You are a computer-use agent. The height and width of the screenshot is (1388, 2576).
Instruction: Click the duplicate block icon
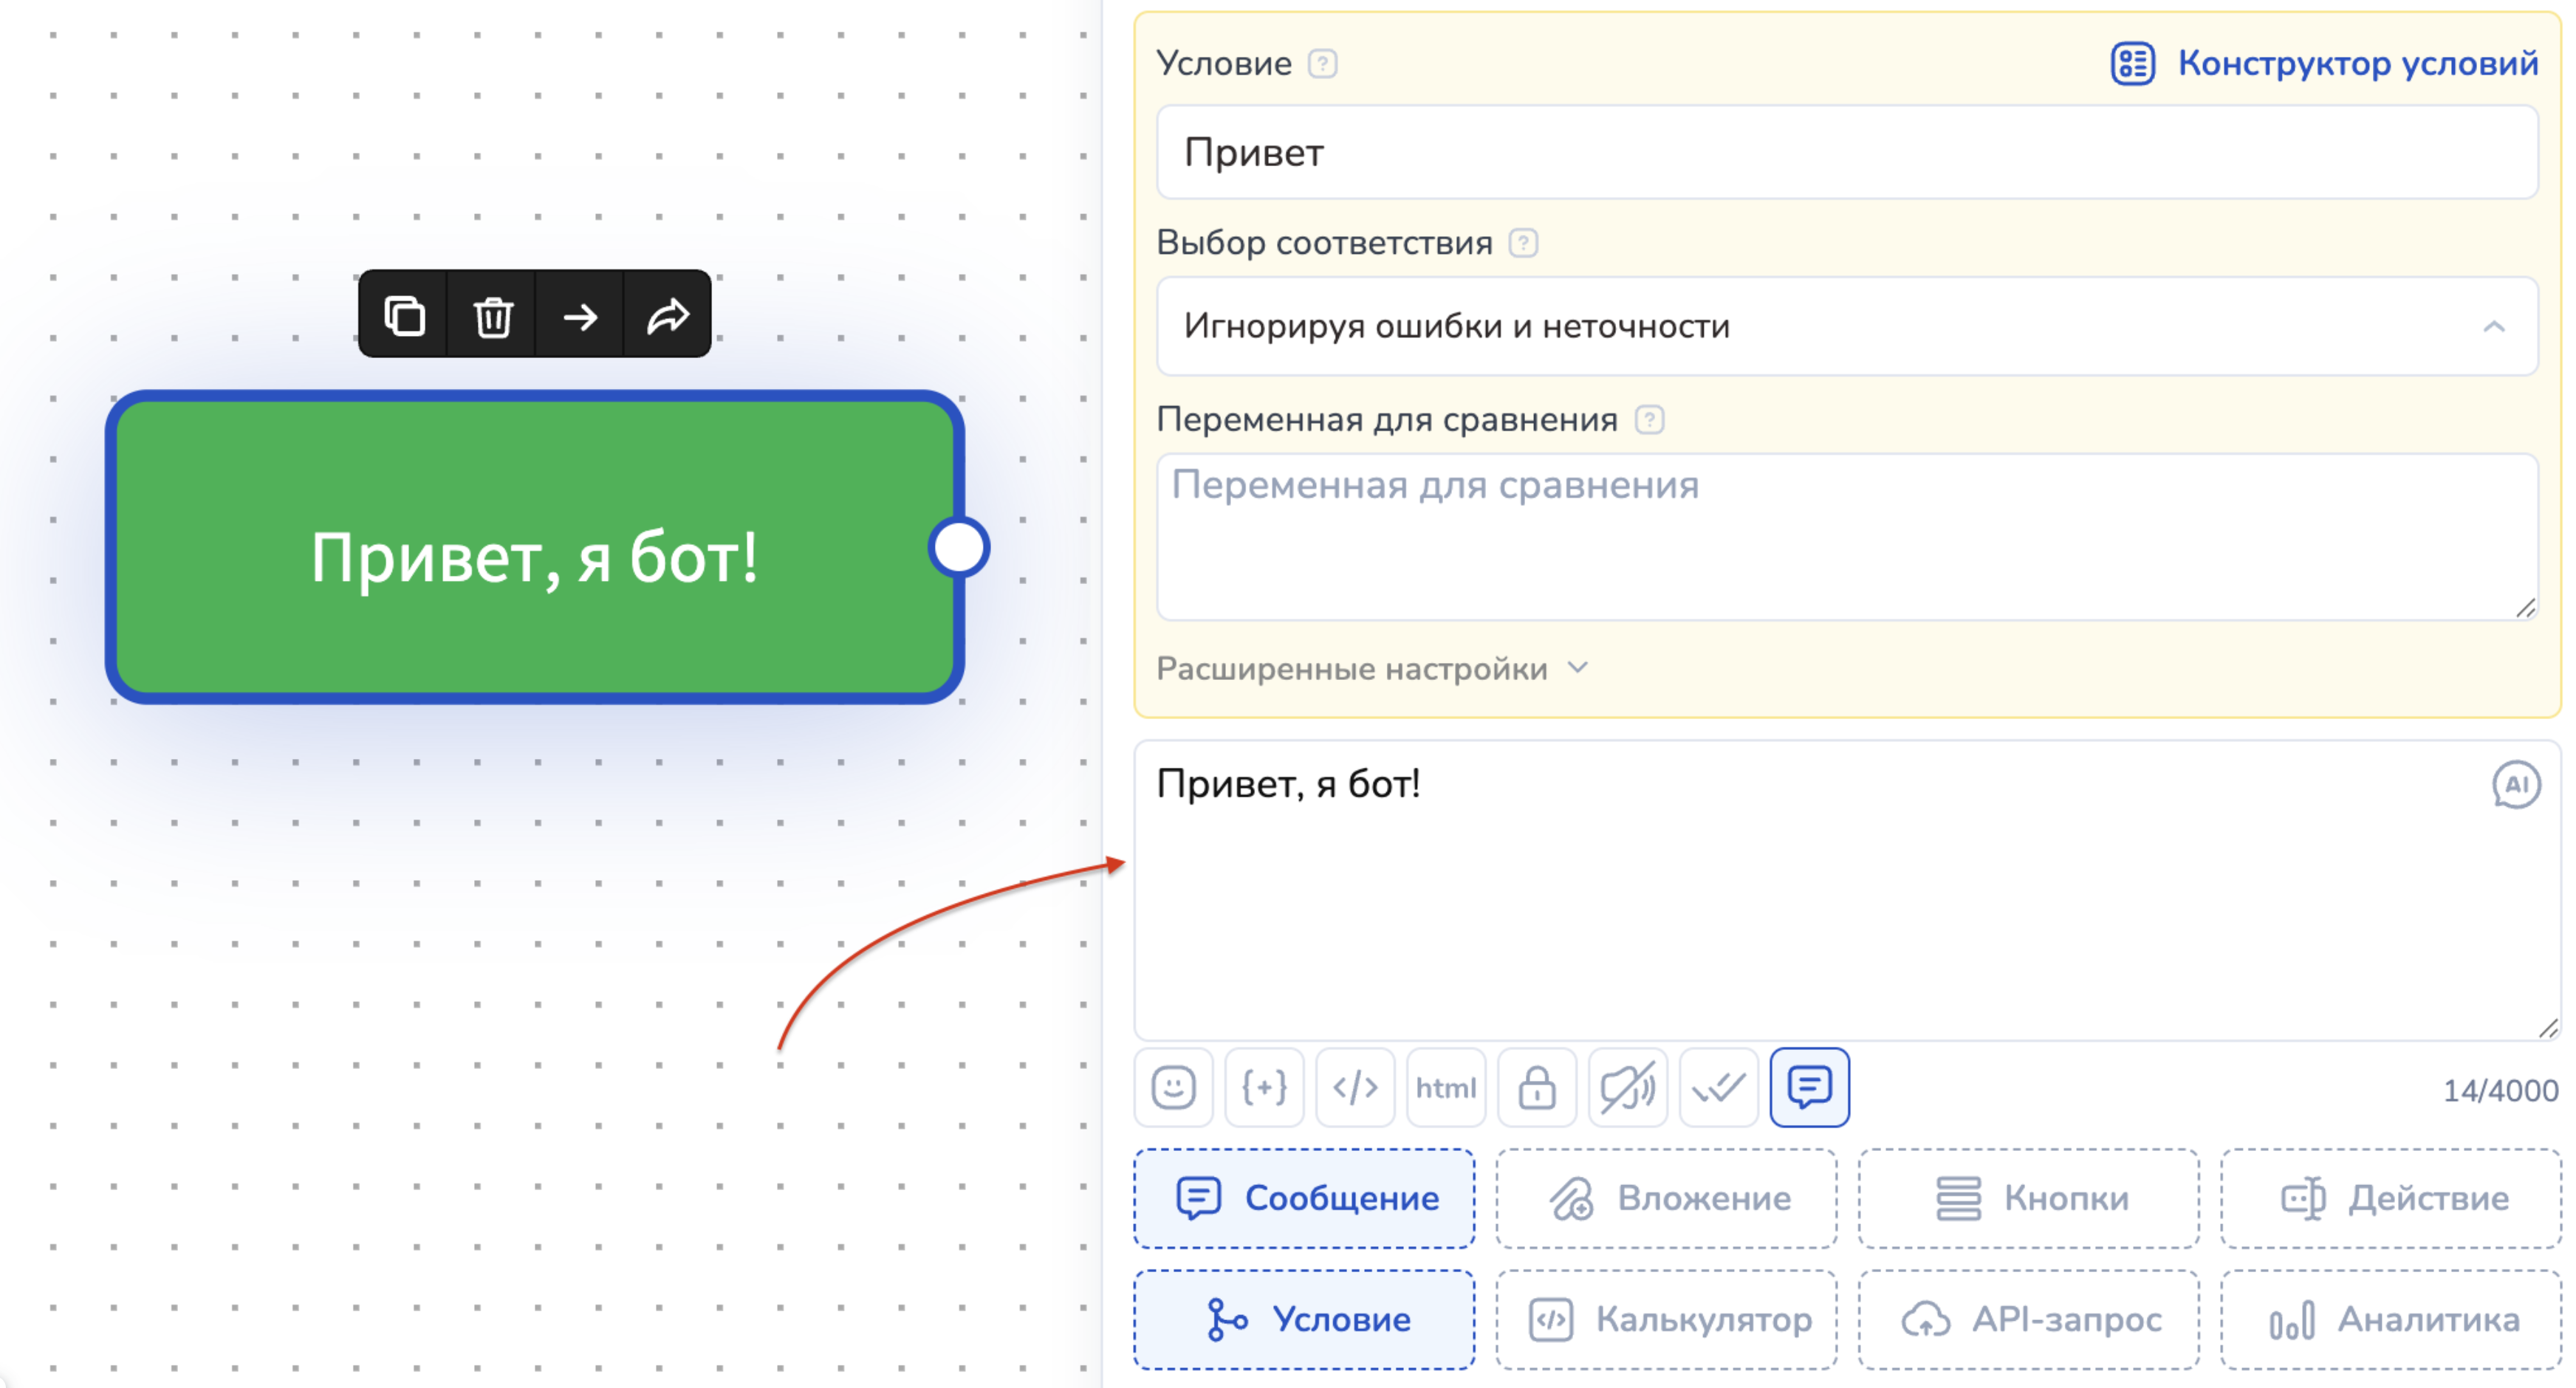pos(404,315)
